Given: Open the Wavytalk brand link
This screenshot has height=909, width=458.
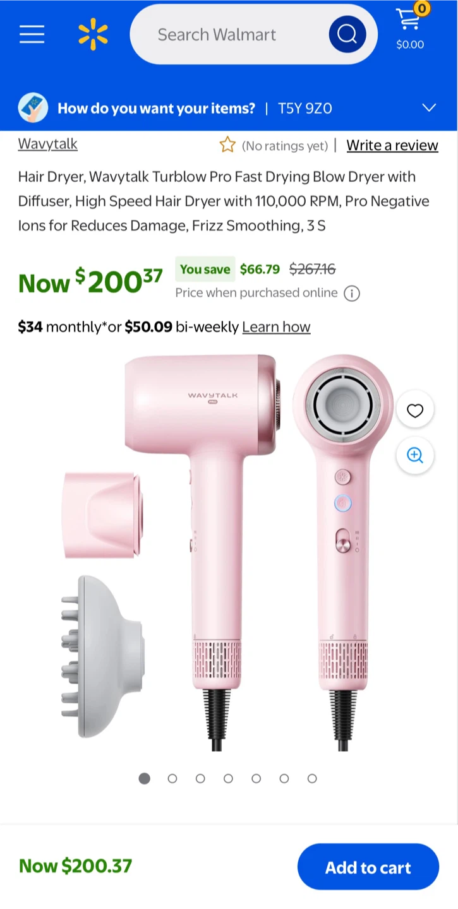Looking at the screenshot, I should pos(48,144).
